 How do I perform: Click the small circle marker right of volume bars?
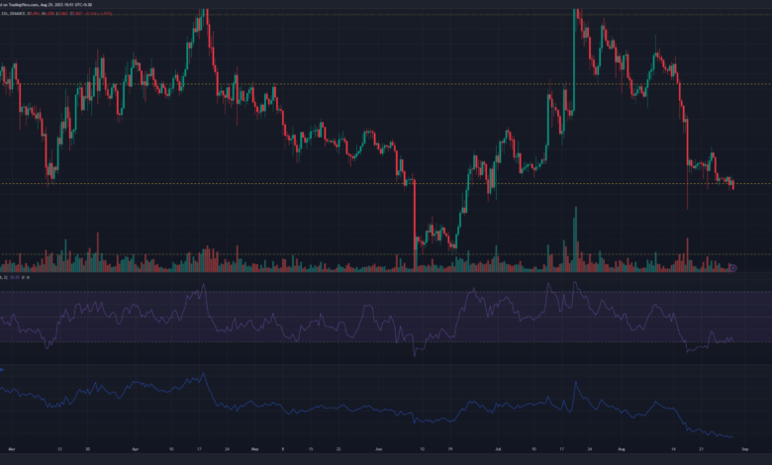click(x=733, y=267)
